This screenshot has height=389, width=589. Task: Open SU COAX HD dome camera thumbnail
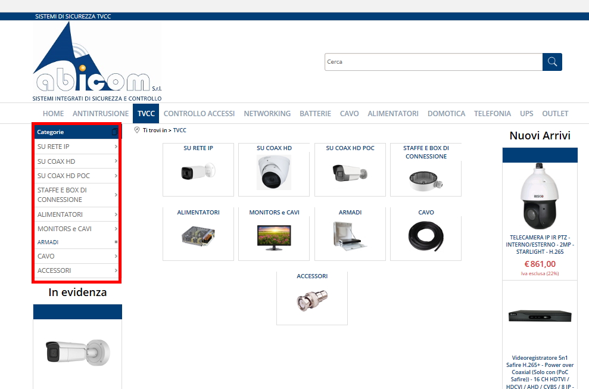click(x=274, y=172)
